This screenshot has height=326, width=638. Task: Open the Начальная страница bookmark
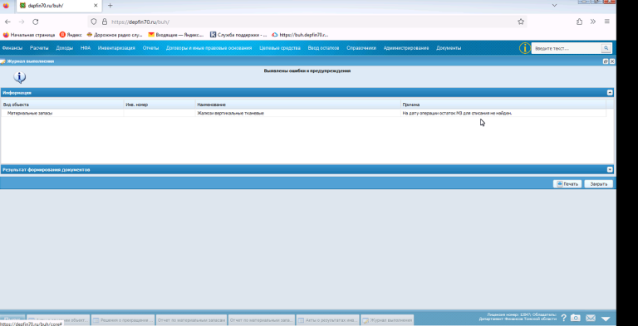[29, 35]
